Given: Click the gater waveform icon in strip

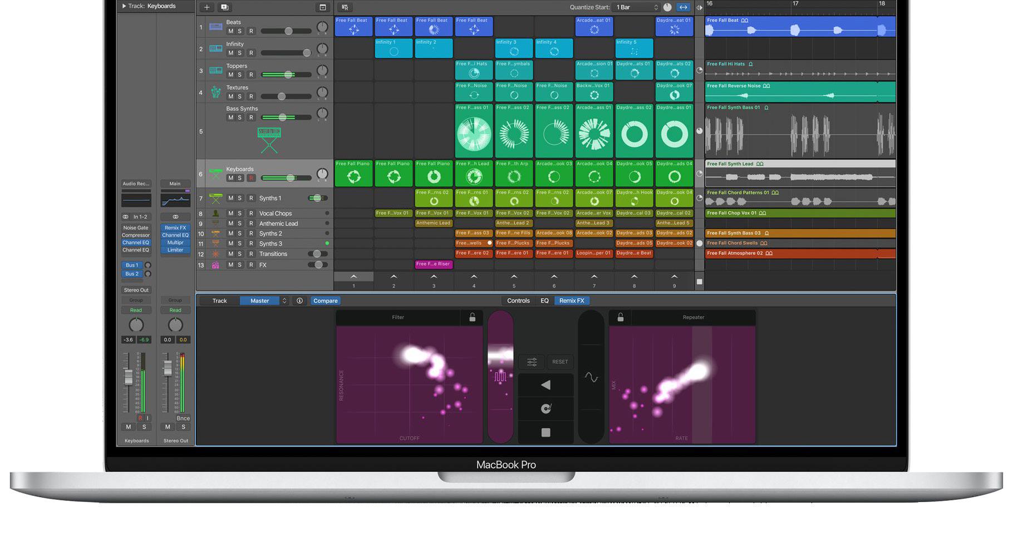Looking at the screenshot, I should [x=500, y=376].
